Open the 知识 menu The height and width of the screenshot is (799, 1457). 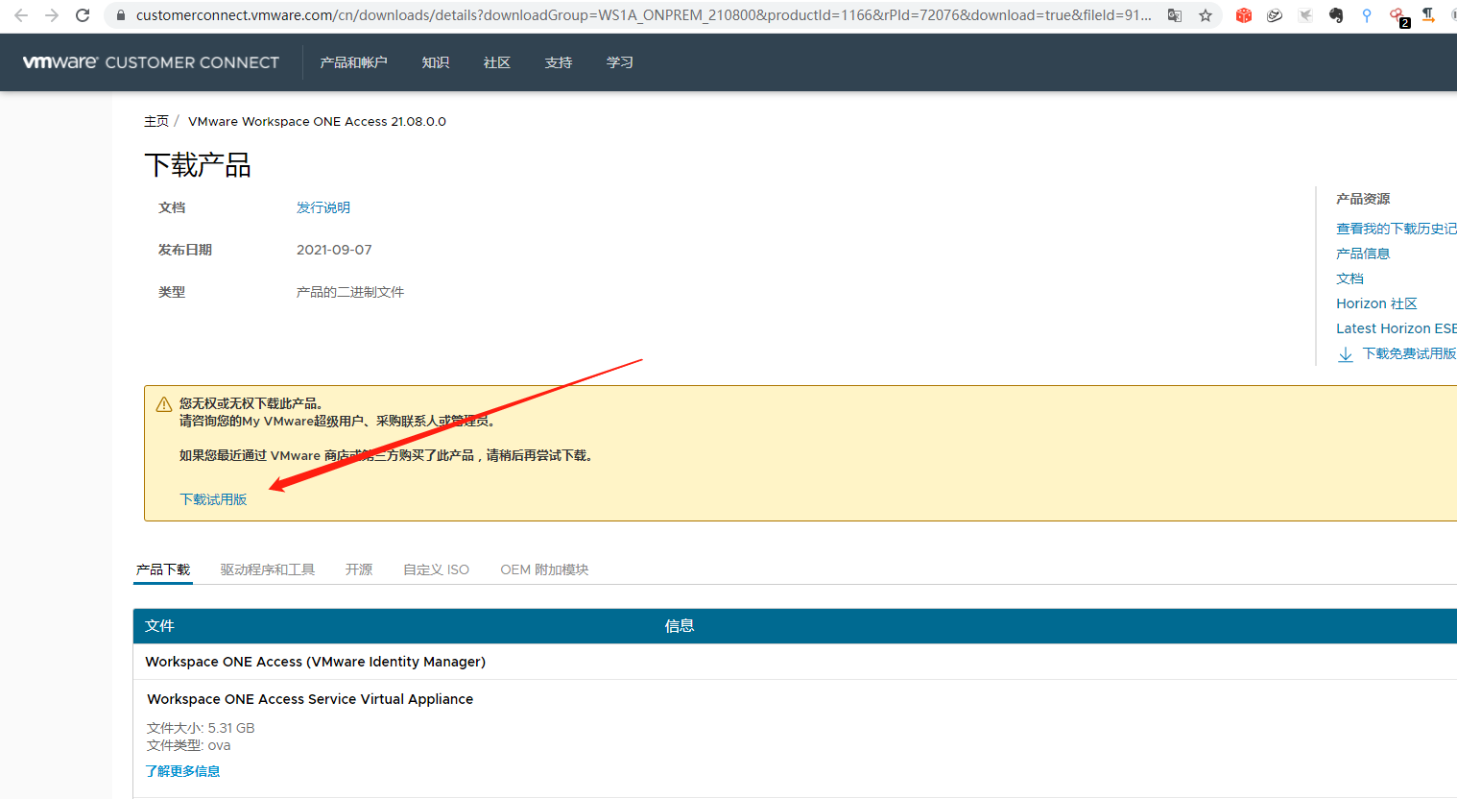click(436, 62)
